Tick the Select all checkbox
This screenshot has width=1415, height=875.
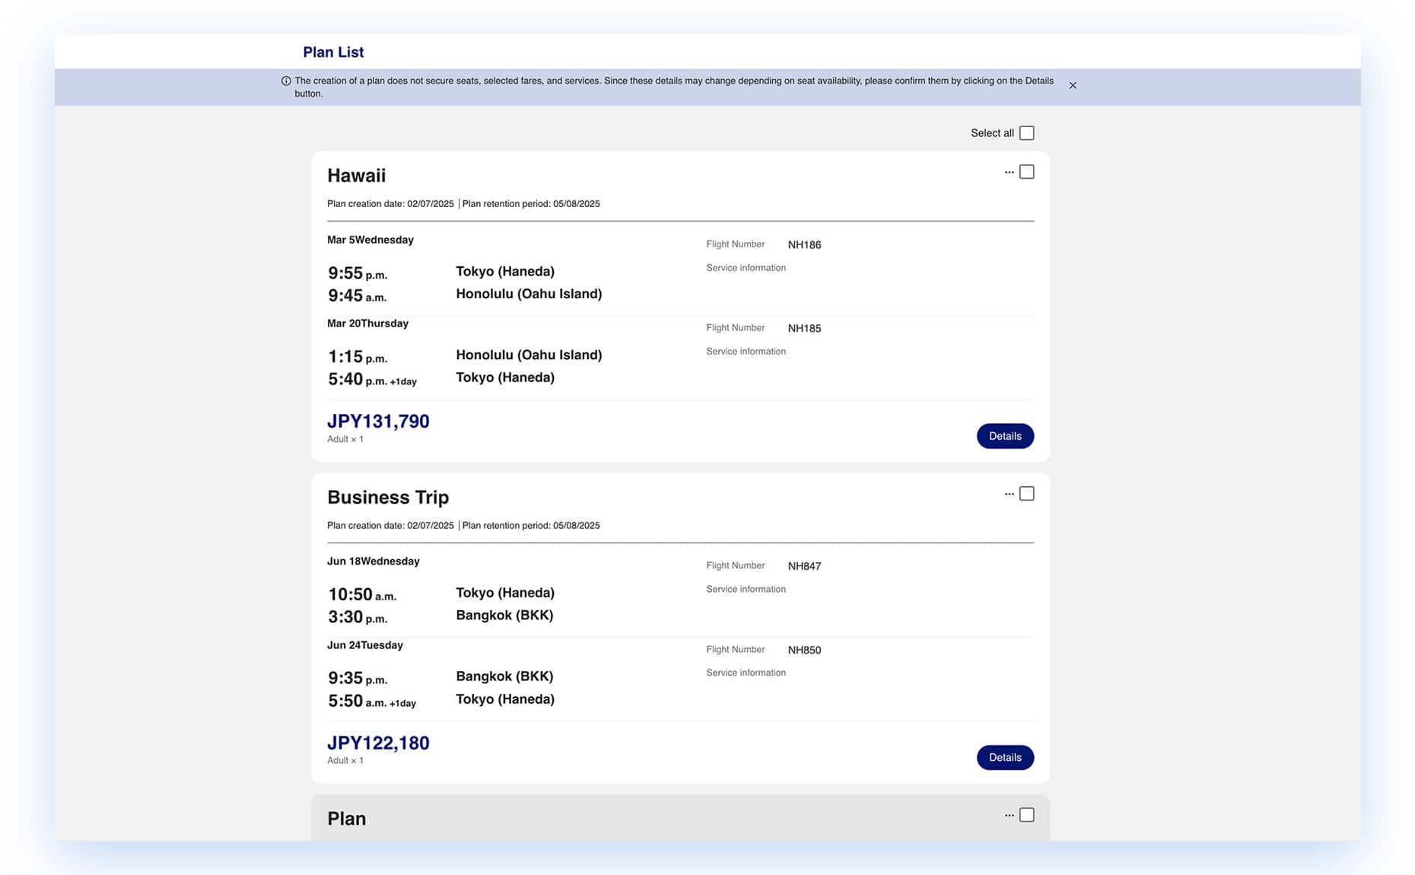coord(1026,133)
